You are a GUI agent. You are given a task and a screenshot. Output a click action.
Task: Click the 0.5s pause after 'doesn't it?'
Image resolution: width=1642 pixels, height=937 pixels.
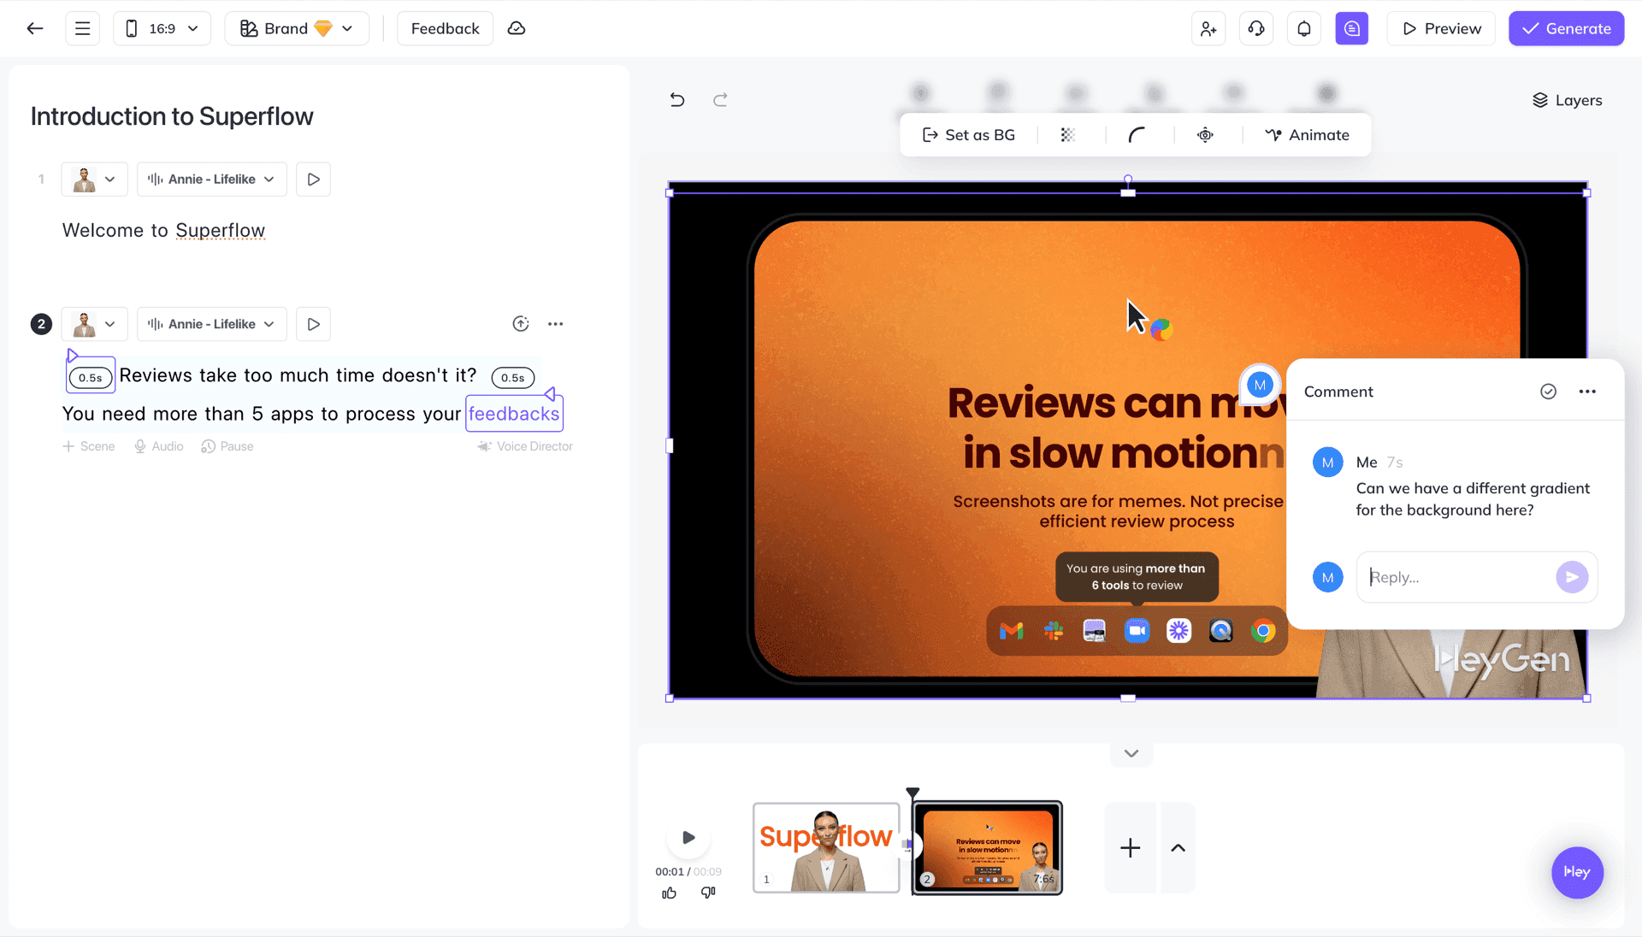click(513, 378)
